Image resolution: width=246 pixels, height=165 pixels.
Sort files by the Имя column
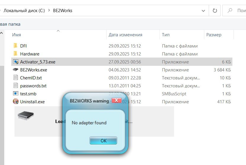tap(17, 35)
